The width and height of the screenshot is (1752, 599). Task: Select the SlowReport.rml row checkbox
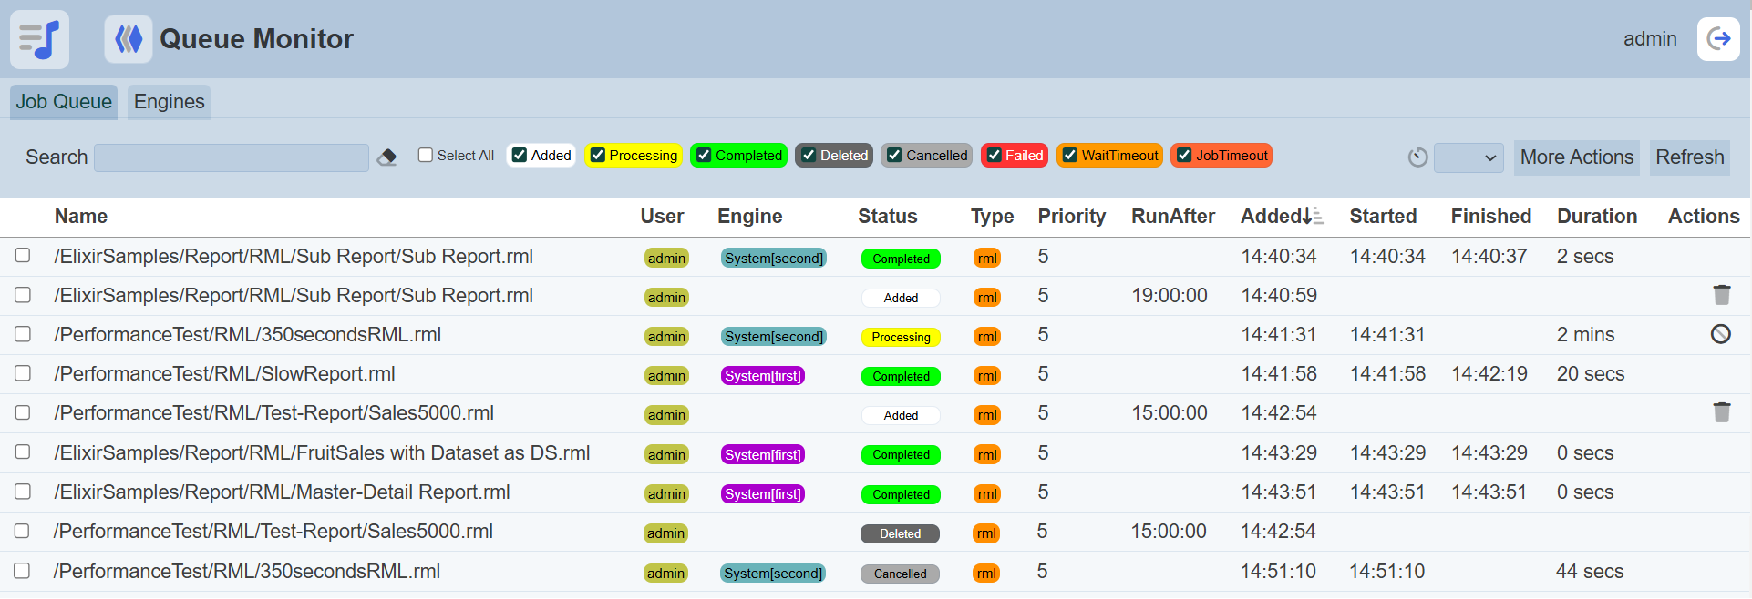coord(23,373)
